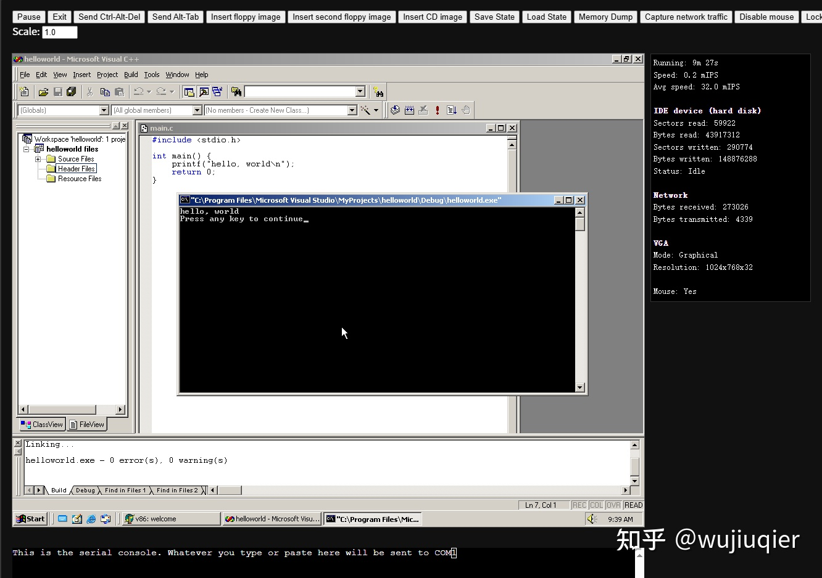Viewport: 822px width, 578px height.
Task: Click the Find text input field
Action: coord(301,92)
